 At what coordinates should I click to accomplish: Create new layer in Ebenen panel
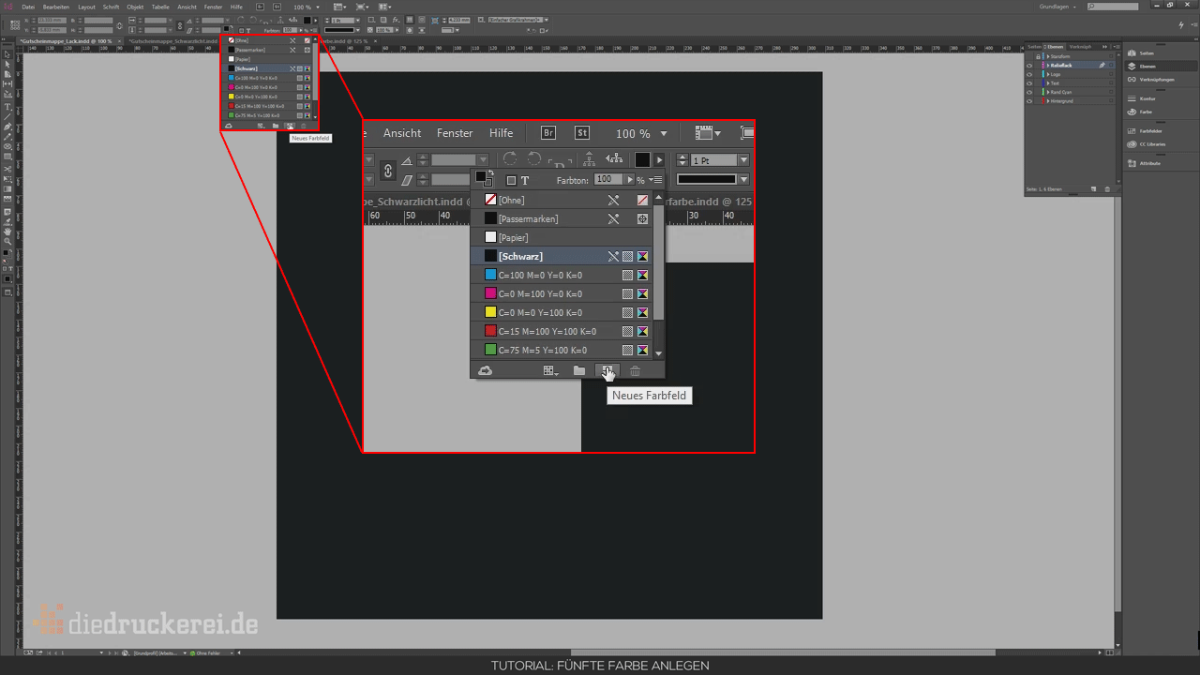tap(1093, 188)
